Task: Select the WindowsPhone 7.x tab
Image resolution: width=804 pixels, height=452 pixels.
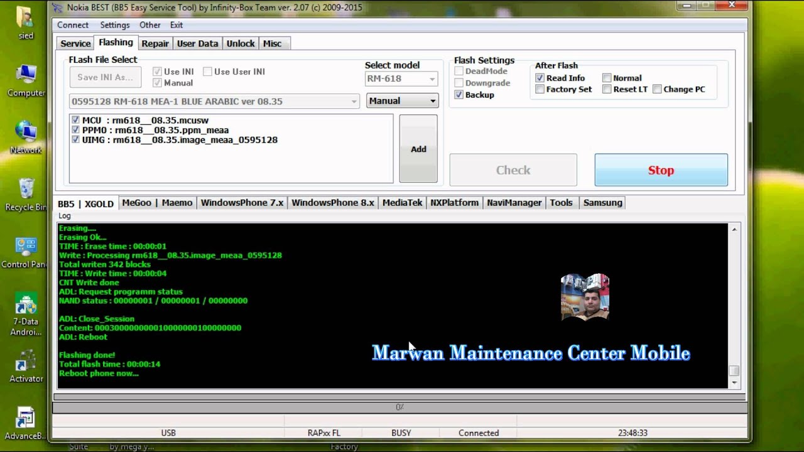Action: [242, 203]
